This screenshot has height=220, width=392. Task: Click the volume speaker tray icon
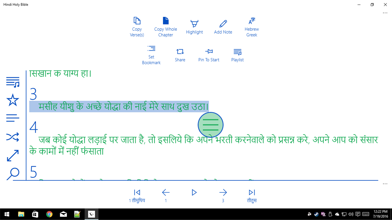[x=351, y=214]
